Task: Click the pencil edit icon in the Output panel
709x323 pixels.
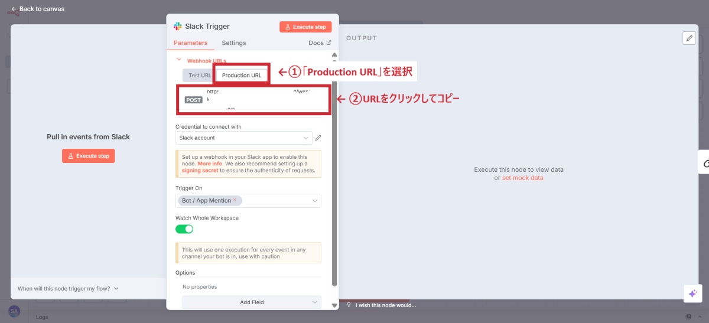Action: point(689,38)
